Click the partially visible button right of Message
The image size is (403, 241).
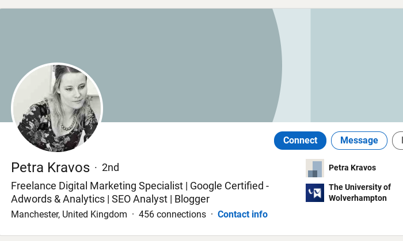[398, 141]
